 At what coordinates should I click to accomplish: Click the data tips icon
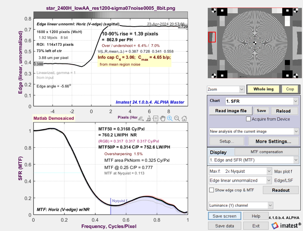pyautogui.click(x=155, y=118)
